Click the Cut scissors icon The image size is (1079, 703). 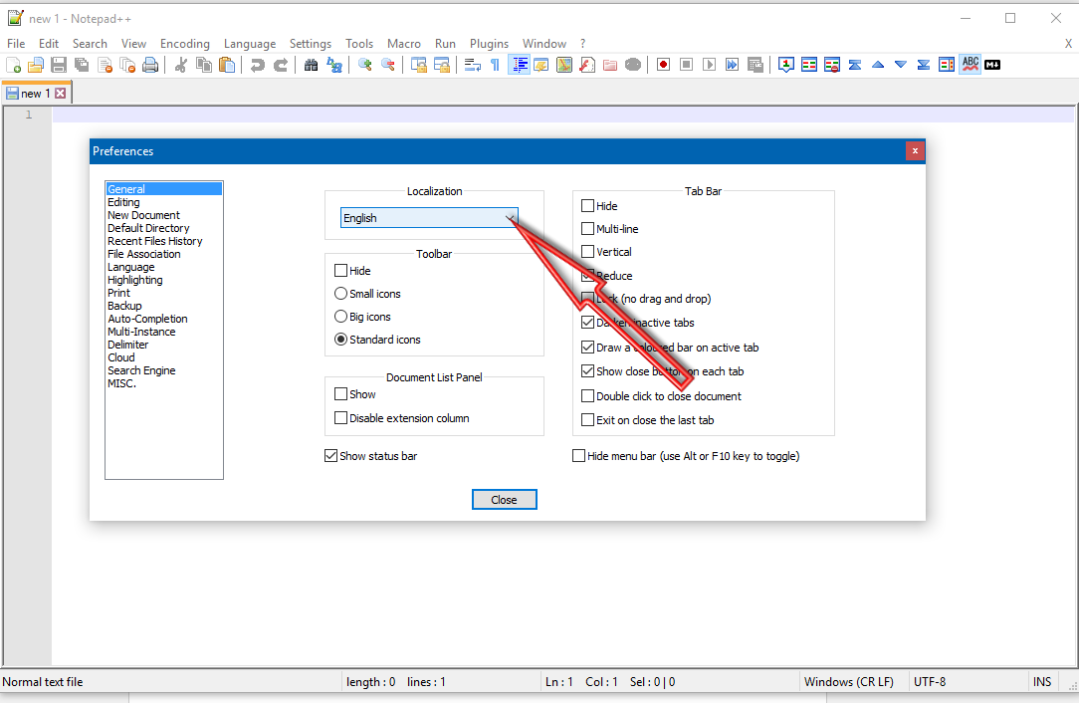pyautogui.click(x=181, y=65)
